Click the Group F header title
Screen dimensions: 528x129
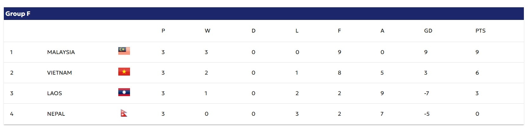click(x=18, y=14)
